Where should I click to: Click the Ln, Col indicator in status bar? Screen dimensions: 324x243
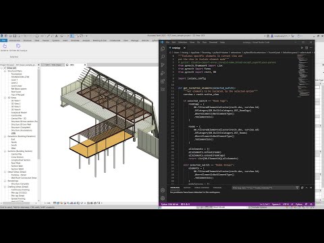265,205
